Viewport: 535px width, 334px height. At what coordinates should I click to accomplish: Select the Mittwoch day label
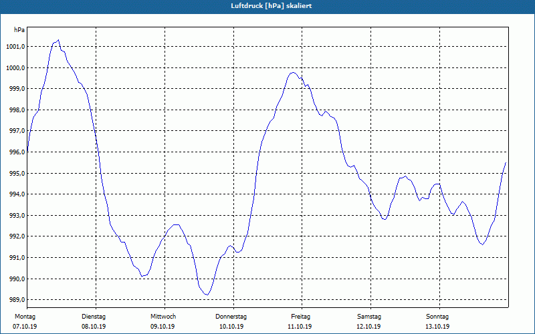(163, 317)
